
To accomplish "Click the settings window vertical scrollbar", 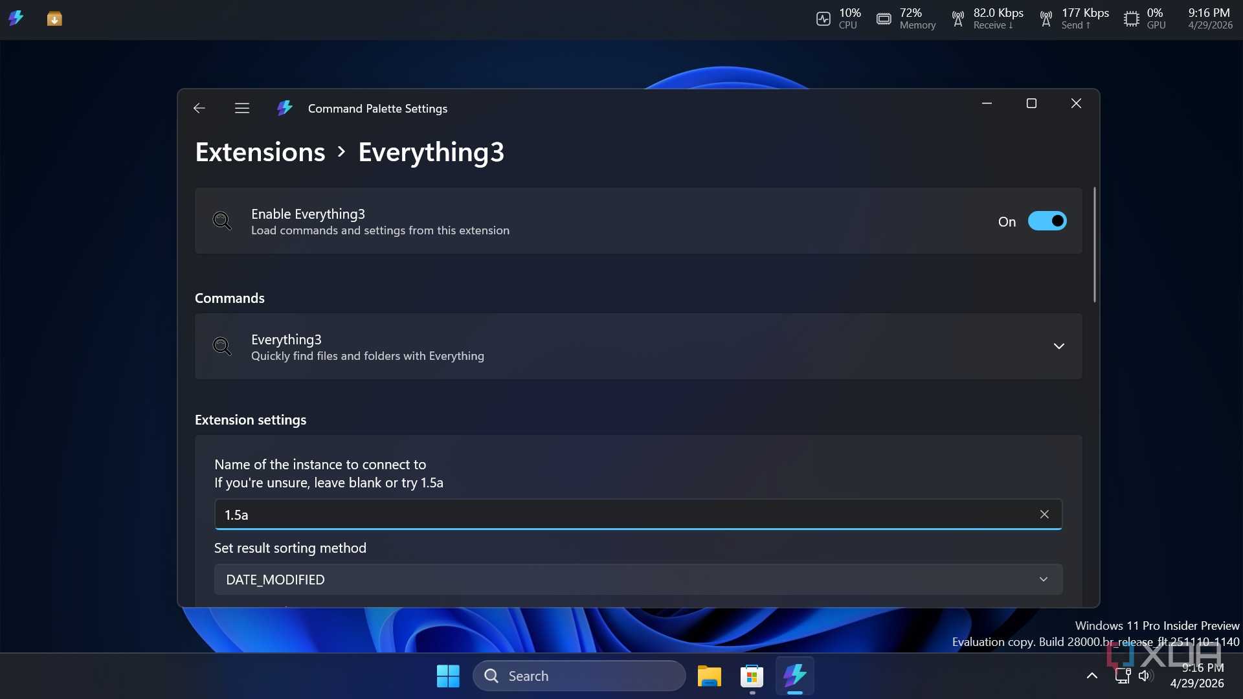I will point(1094,245).
